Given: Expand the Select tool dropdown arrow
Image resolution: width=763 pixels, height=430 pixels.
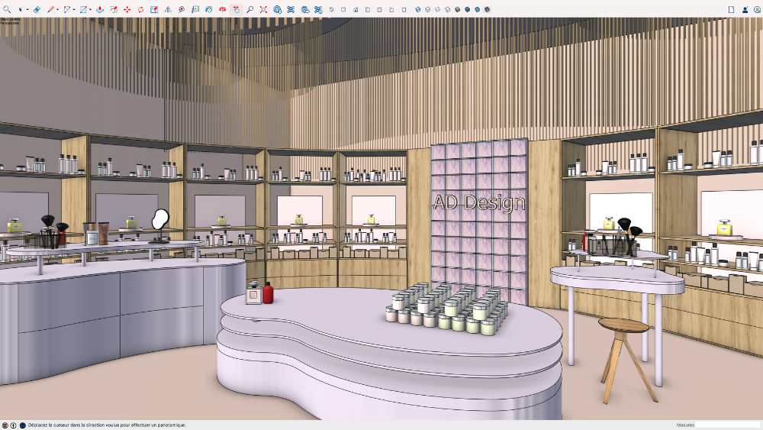Looking at the screenshot, I should [27, 10].
